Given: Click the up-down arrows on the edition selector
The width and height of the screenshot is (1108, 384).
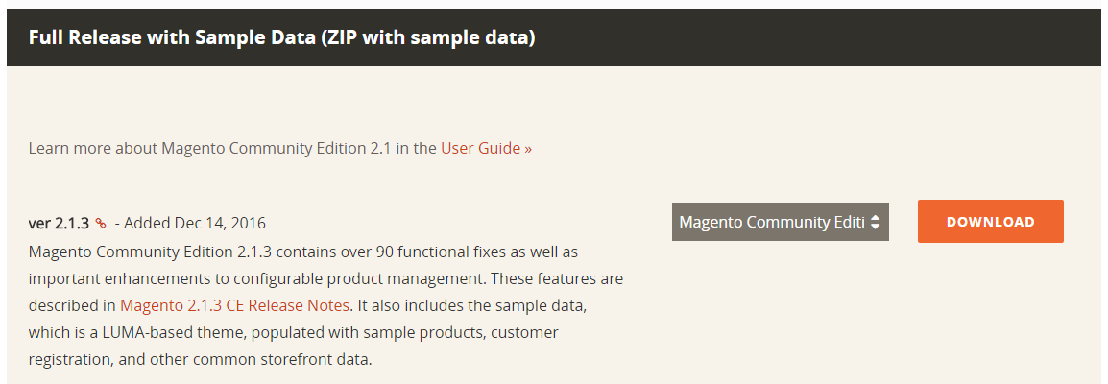Looking at the screenshot, I should coord(875,222).
